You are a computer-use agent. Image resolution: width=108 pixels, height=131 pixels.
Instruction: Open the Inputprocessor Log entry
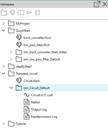pyautogui.click(x=44, y=117)
